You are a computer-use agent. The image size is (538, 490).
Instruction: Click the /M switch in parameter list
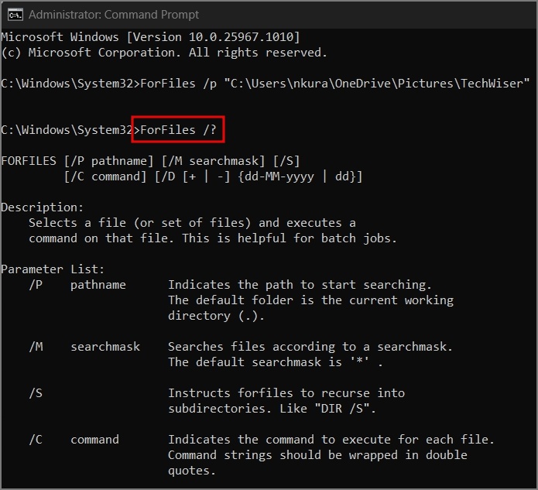click(36, 347)
